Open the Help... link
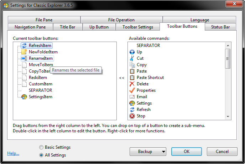245x164 pixels. [x=13, y=153]
